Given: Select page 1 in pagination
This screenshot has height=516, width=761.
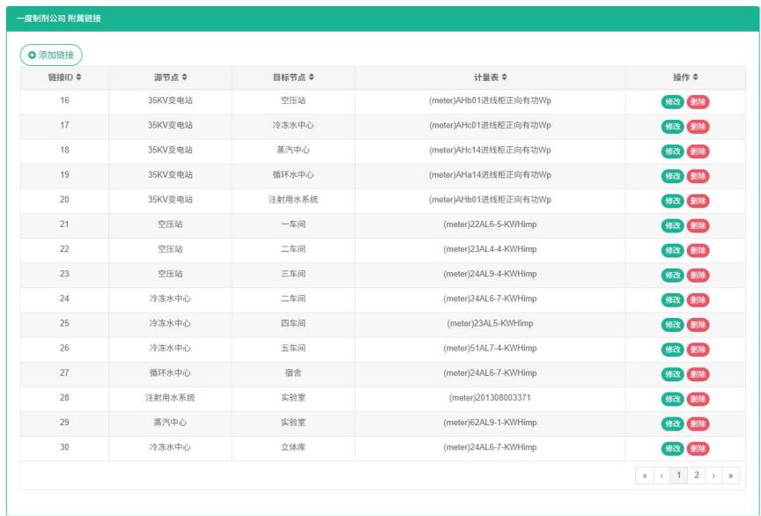Looking at the screenshot, I should (x=678, y=475).
